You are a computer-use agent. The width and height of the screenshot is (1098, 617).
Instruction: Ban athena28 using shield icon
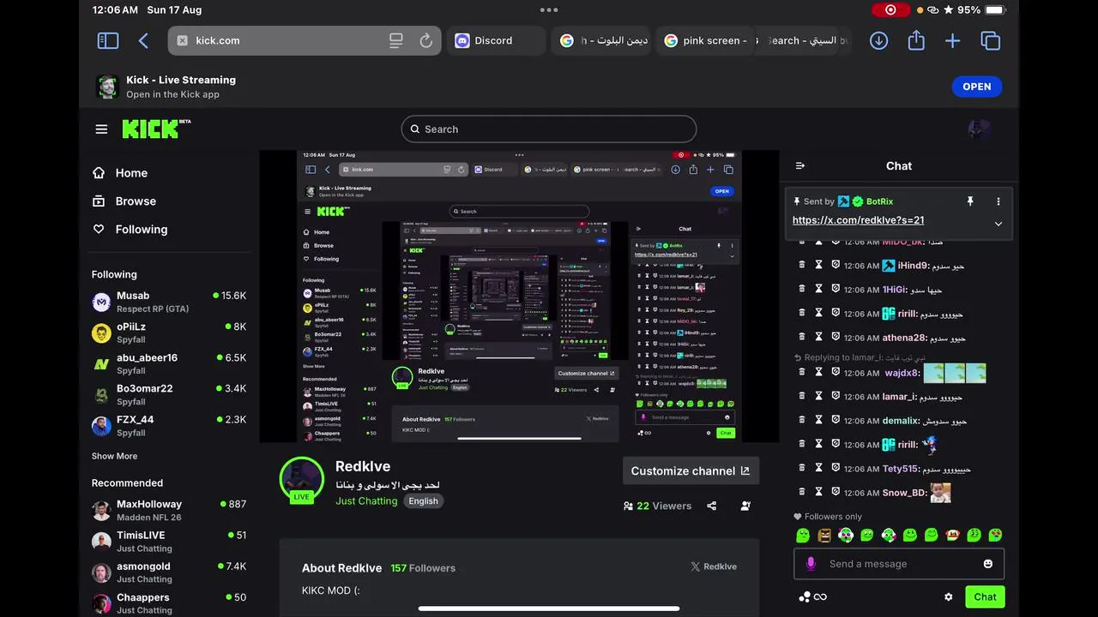835,338
